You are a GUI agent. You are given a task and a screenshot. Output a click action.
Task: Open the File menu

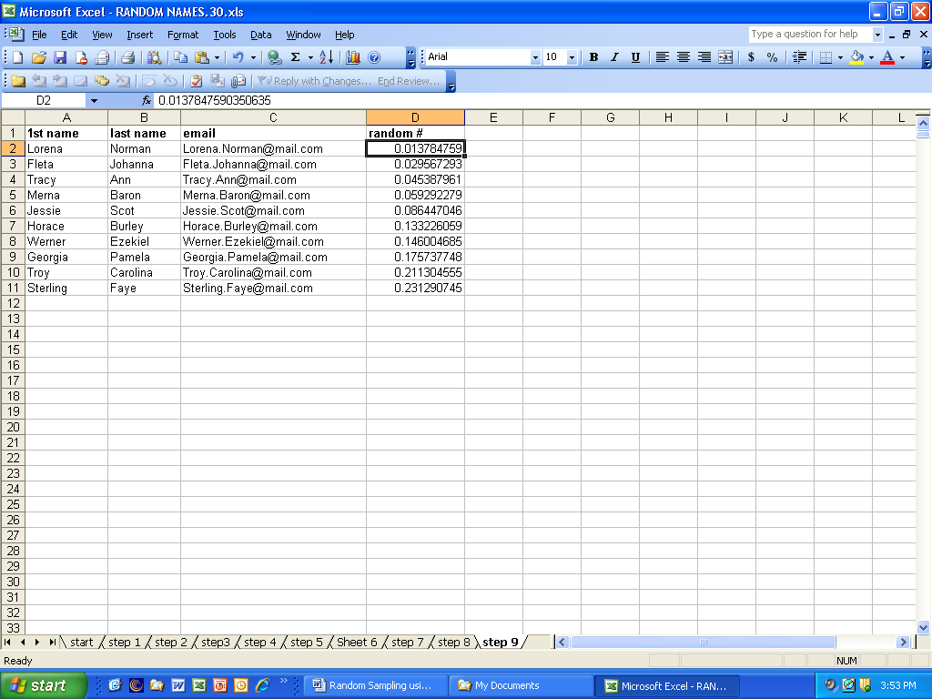[x=39, y=35]
